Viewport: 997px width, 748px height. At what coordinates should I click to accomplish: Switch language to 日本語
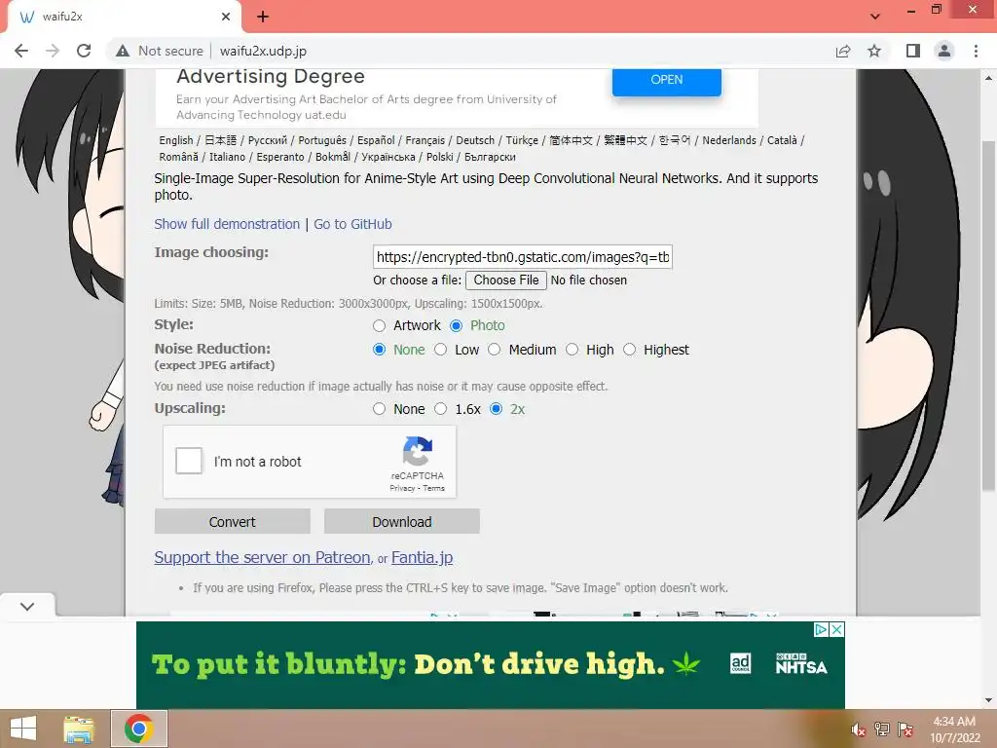221,140
